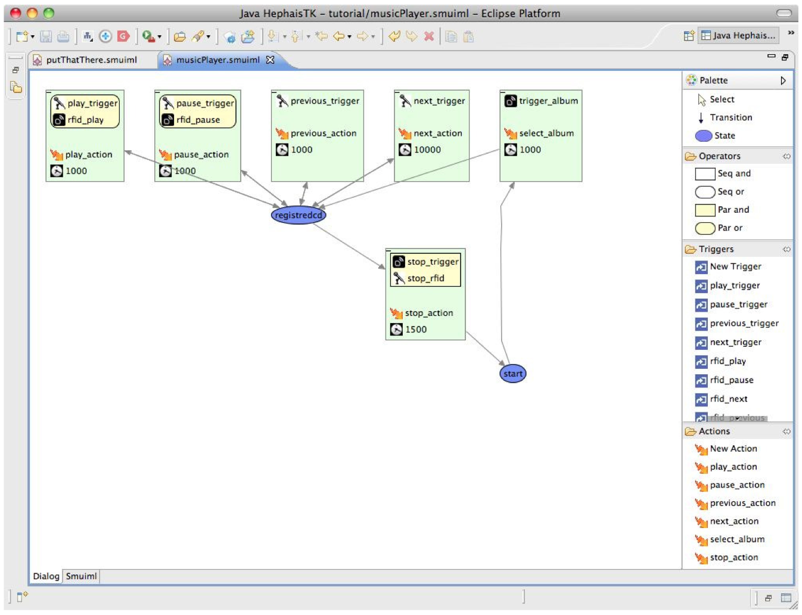Image resolution: width=802 pixels, height=615 pixels.
Task: Click the Java HephaisTK perspective button
Action: (x=739, y=36)
